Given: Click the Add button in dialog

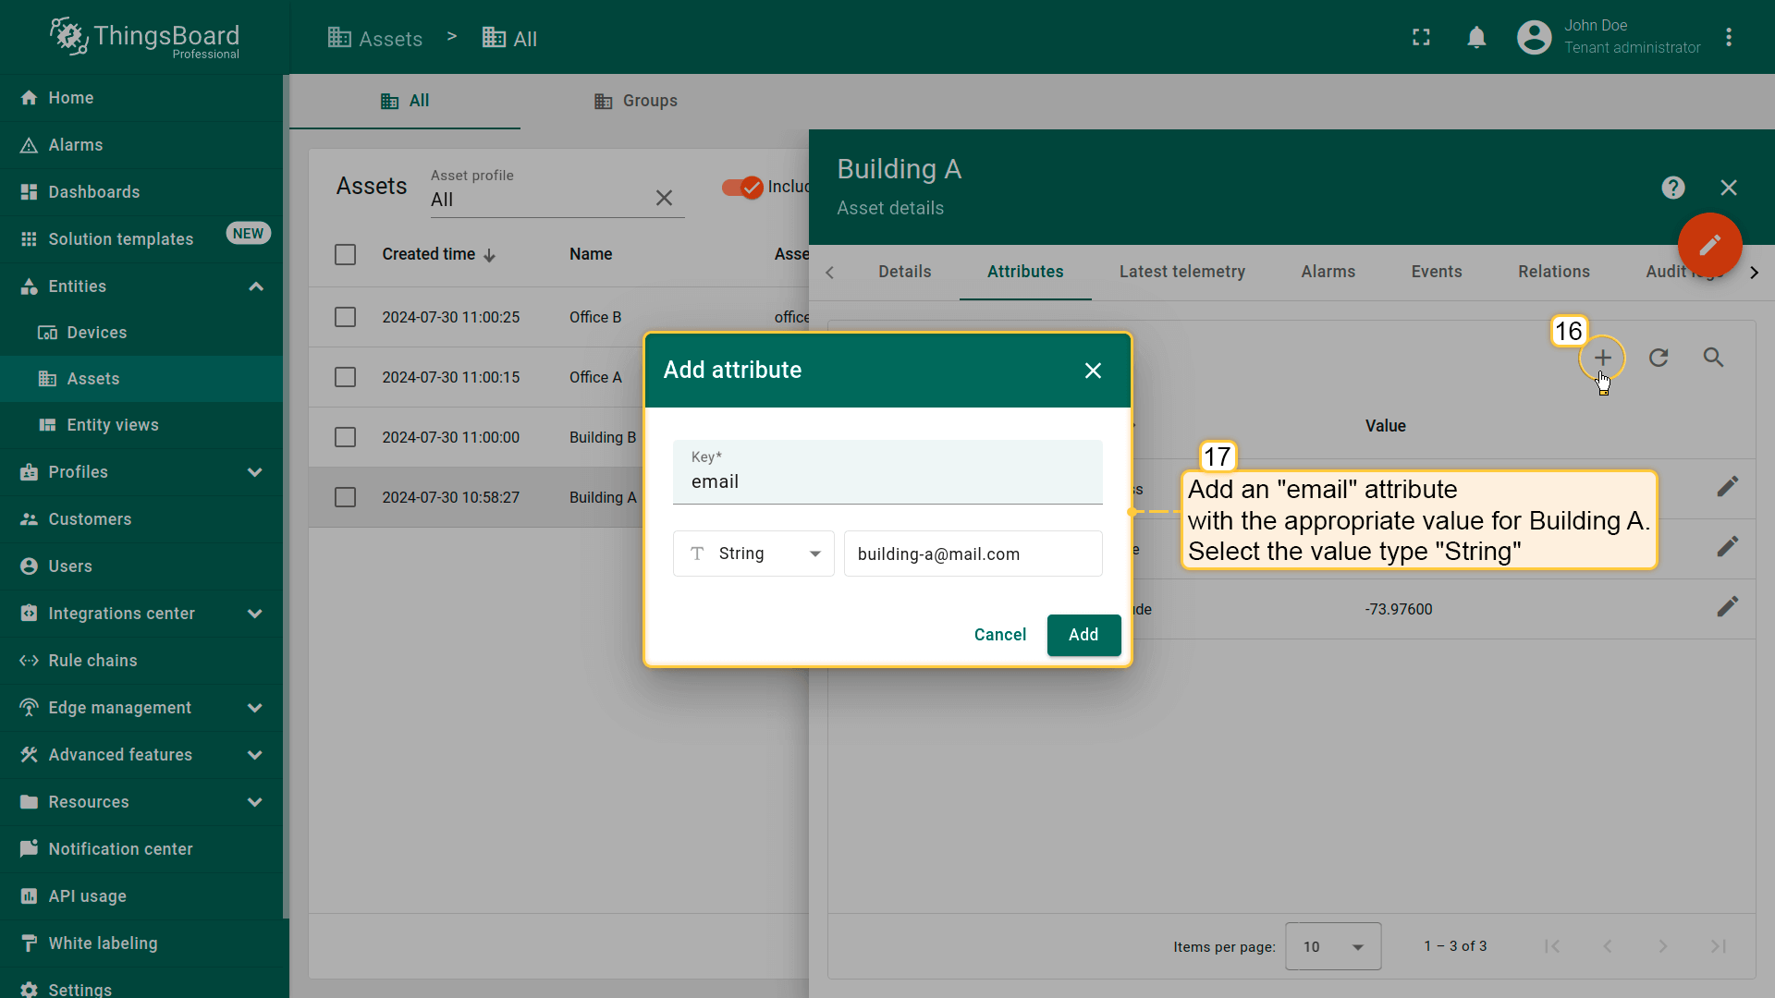Looking at the screenshot, I should [1083, 635].
